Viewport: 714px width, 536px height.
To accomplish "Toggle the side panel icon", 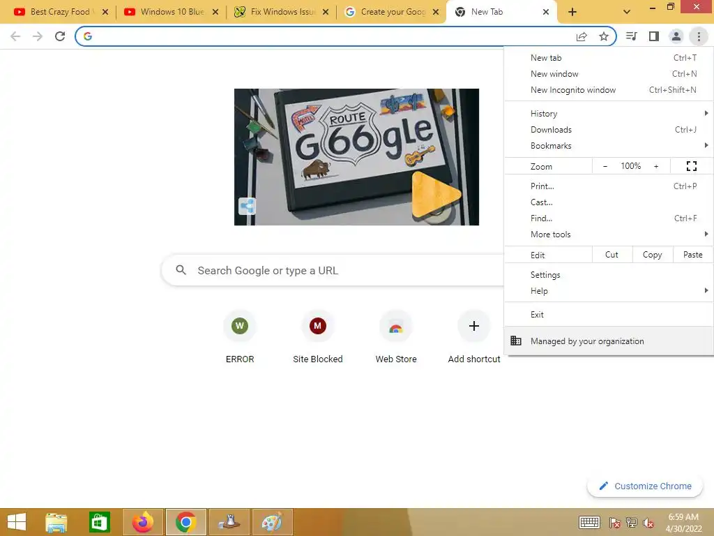I will click(x=654, y=36).
